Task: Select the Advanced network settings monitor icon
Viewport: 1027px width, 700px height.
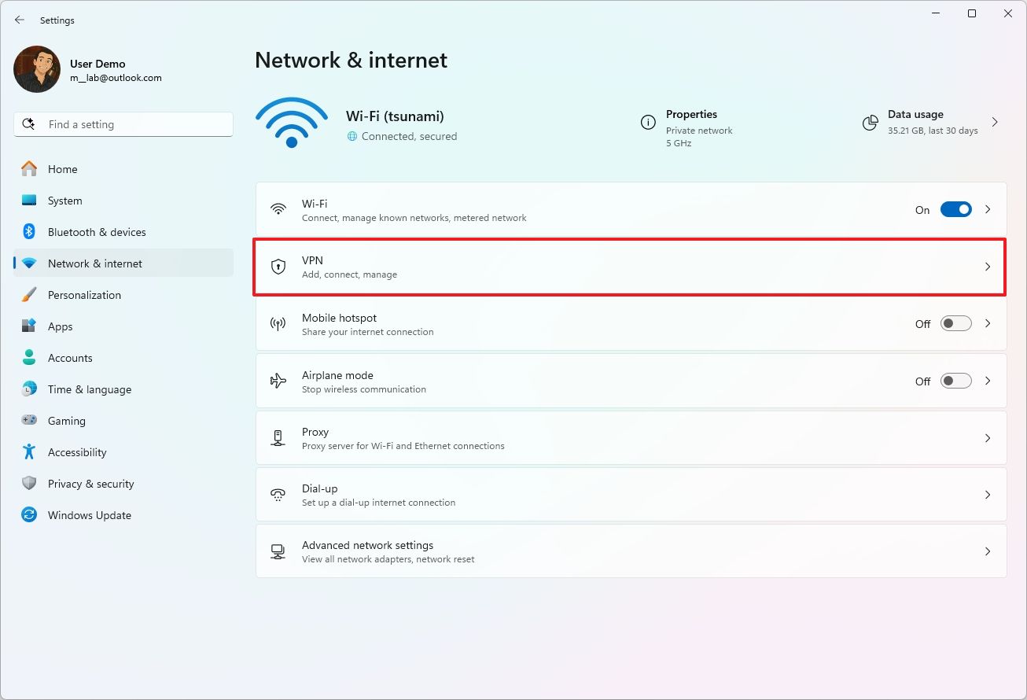Action: pyautogui.click(x=278, y=551)
